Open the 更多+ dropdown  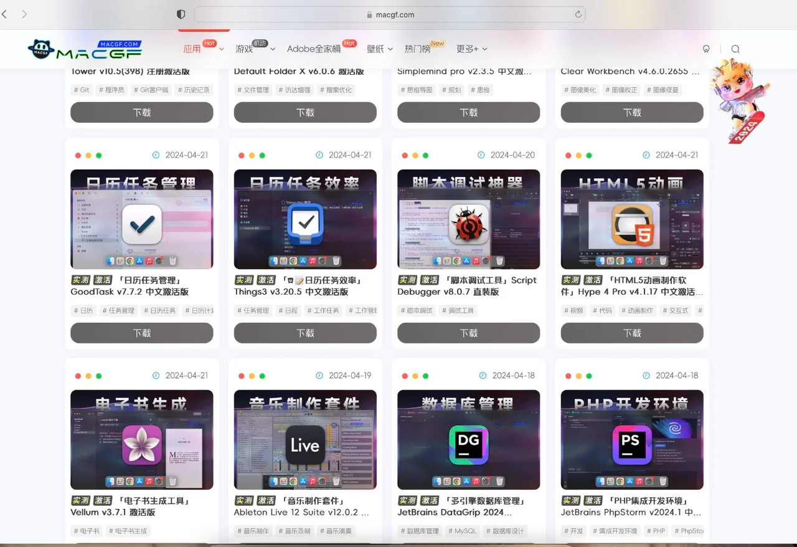tap(471, 49)
